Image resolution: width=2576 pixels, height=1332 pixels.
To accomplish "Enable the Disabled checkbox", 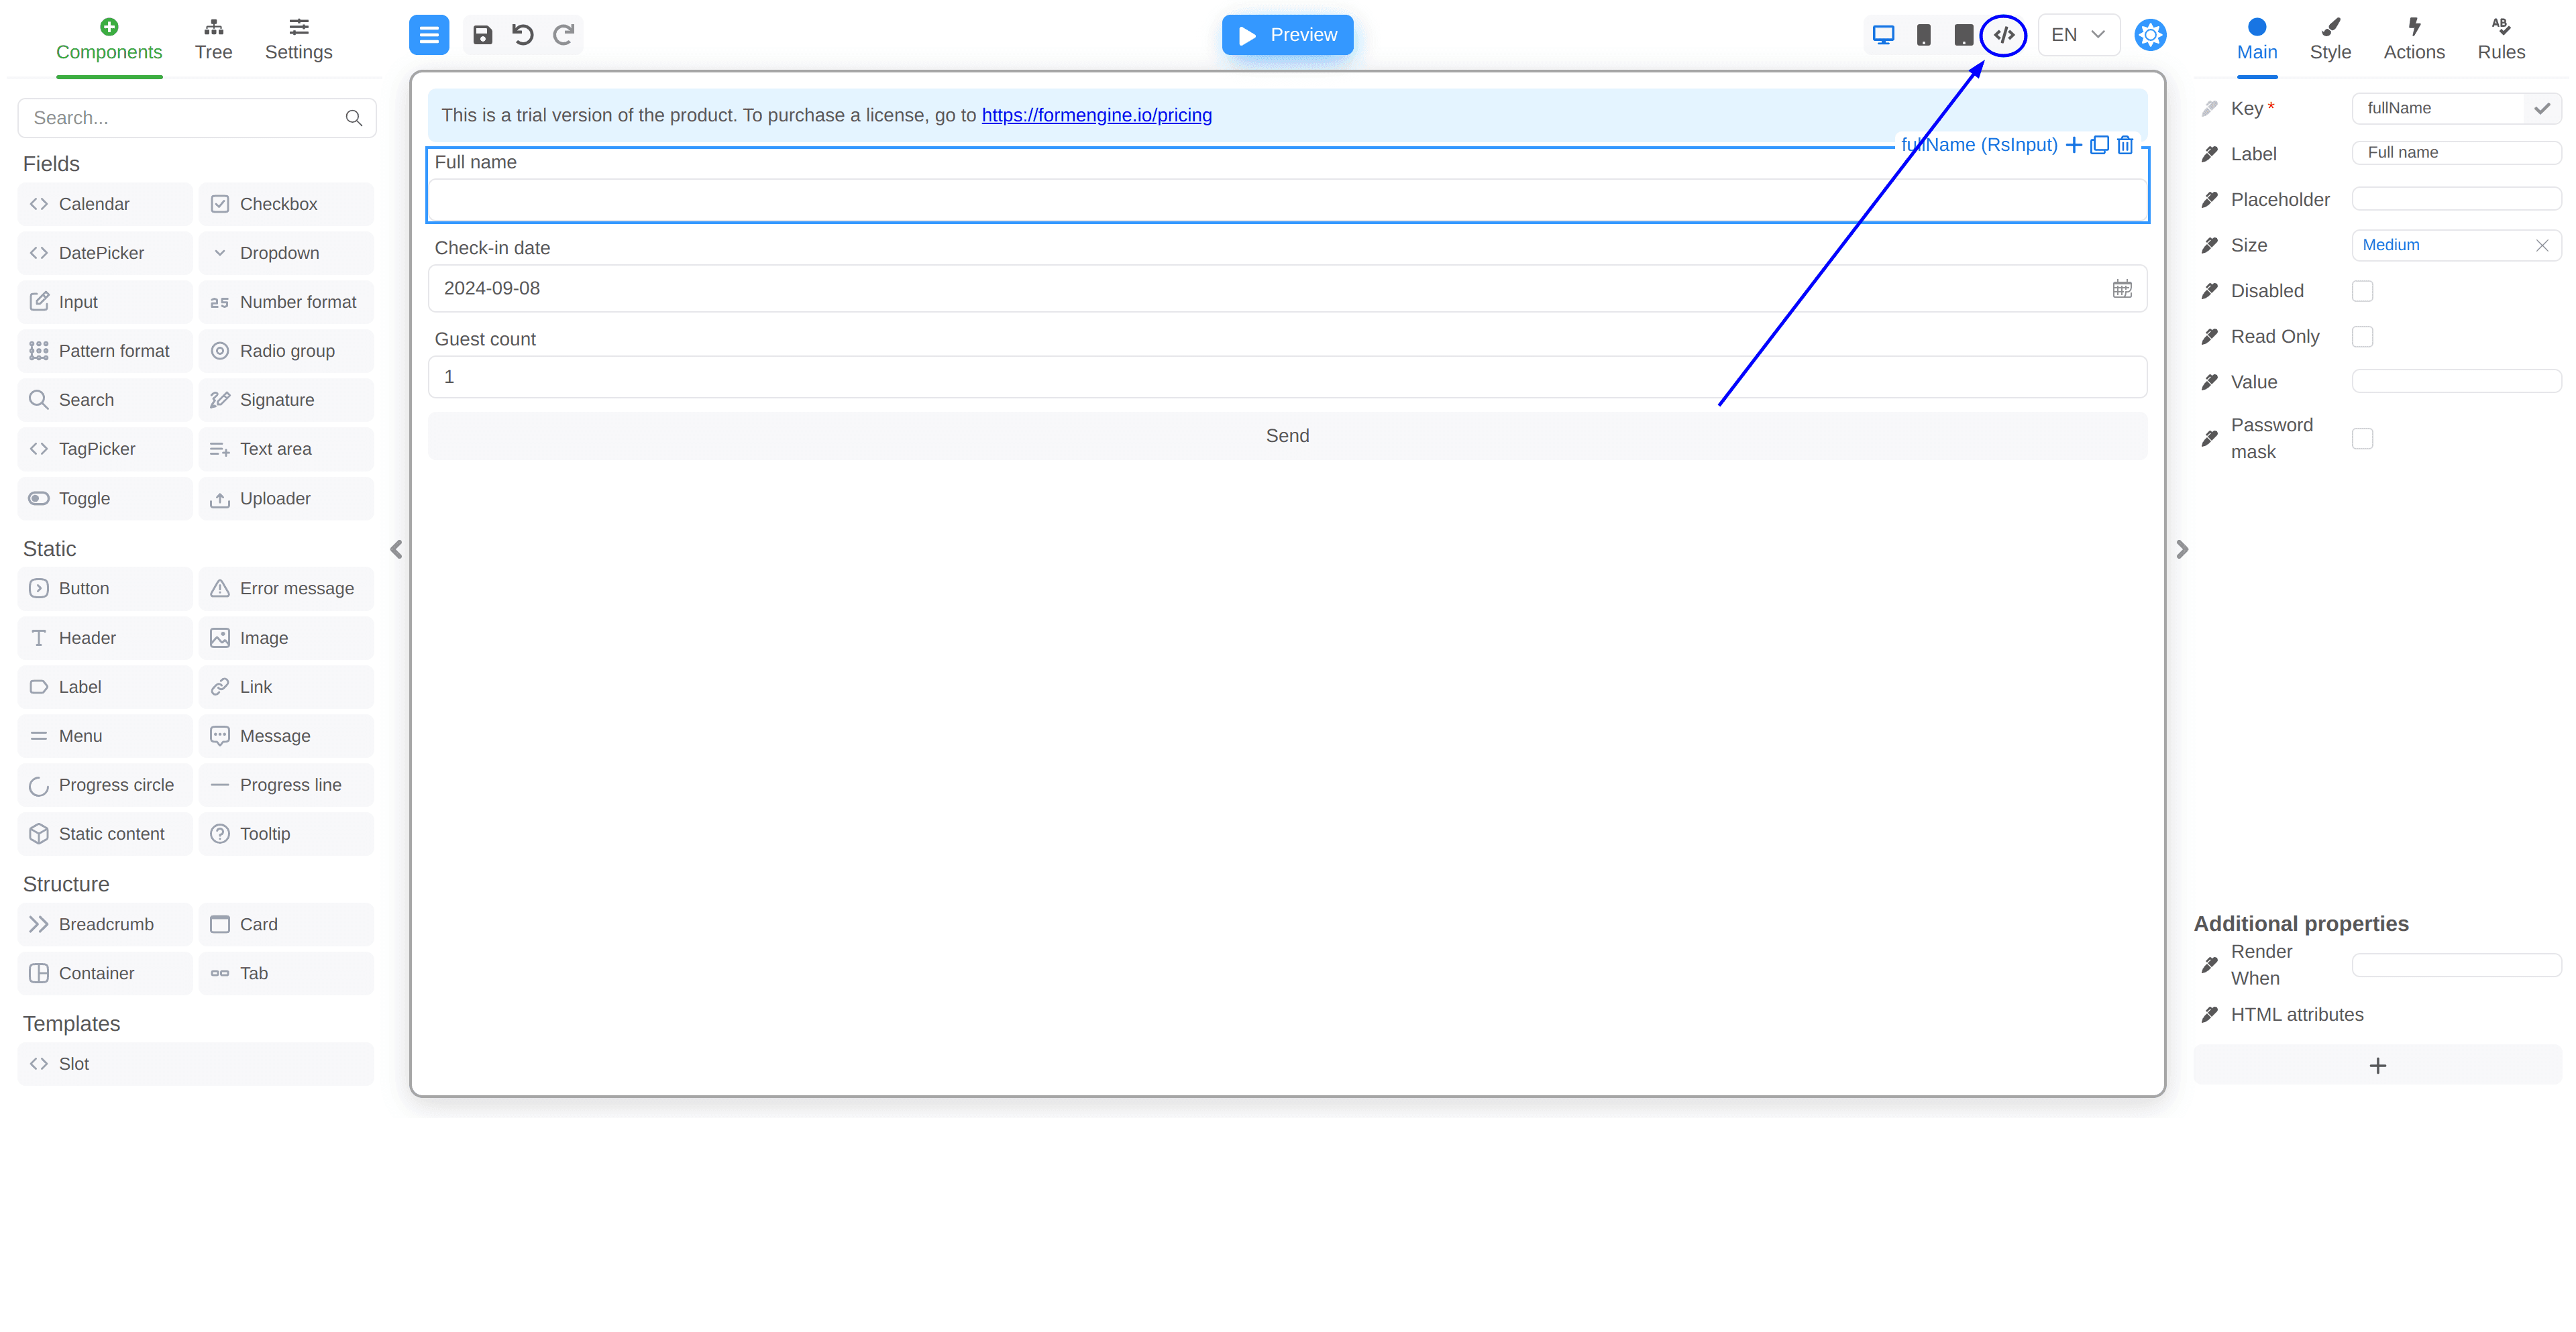I will pos(2364,290).
